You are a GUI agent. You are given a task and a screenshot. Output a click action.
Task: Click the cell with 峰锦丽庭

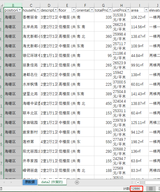tap(31, 170)
